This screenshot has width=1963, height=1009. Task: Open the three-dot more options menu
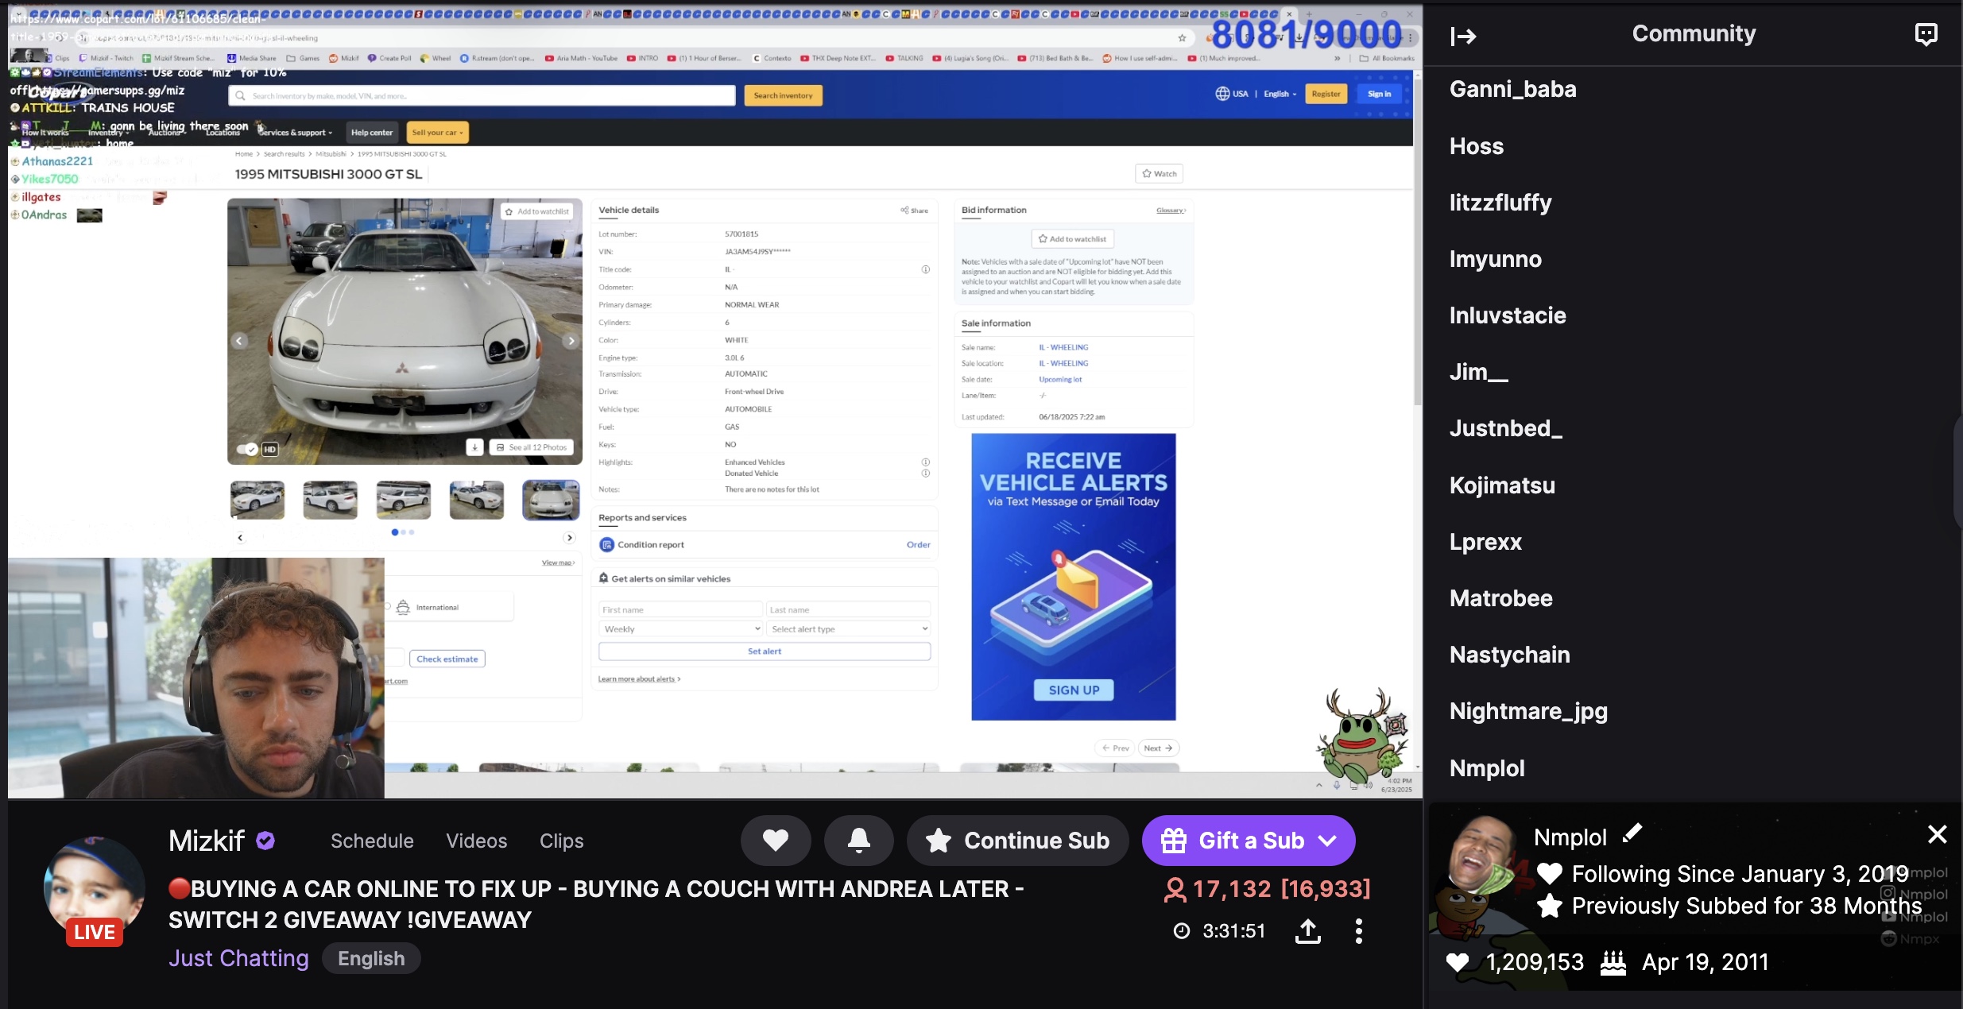point(1359,930)
